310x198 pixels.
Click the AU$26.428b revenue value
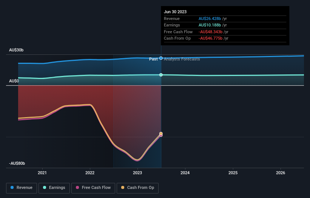coord(210,19)
